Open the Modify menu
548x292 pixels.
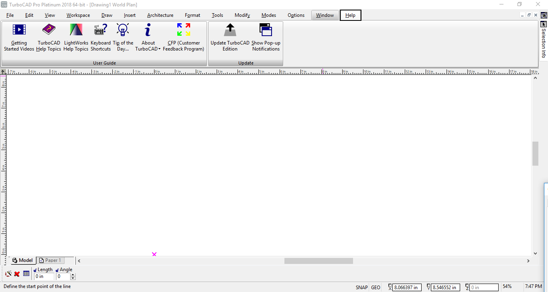(242, 15)
